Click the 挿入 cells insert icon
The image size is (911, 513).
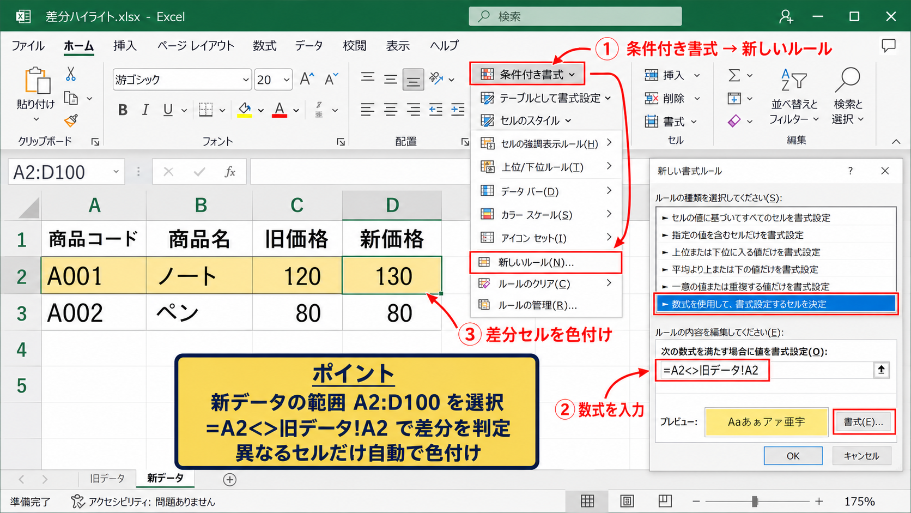coord(652,75)
